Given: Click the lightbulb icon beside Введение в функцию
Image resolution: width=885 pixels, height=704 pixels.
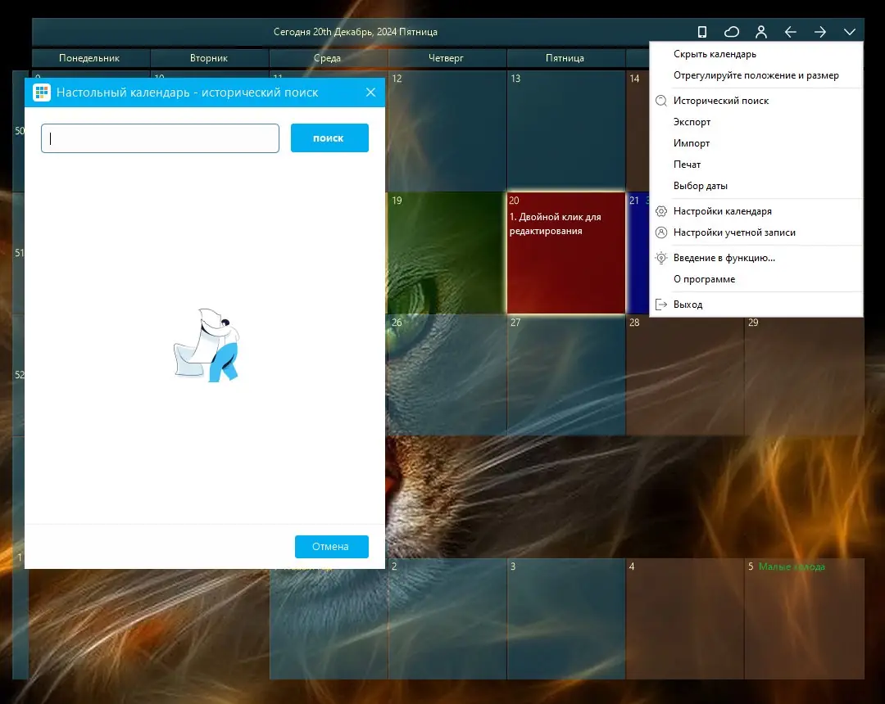Looking at the screenshot, I should coord(661,258).
